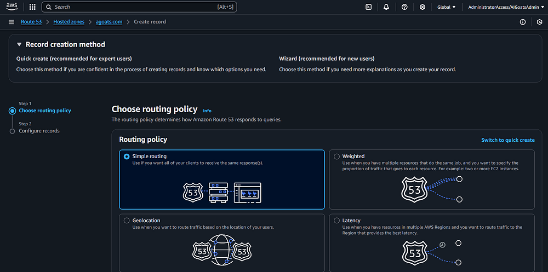Expand the AdministratorAccess account menu

coord(504,7)
